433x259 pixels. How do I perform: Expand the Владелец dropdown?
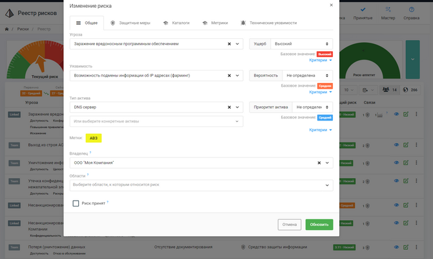[x=327, y=163]
